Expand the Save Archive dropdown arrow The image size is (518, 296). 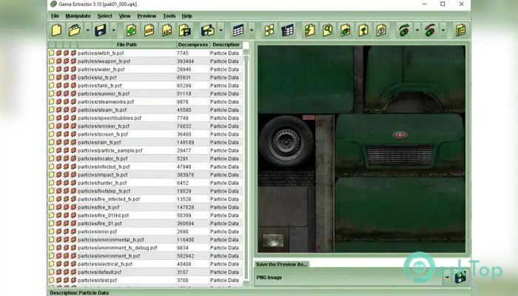pyautogui.click(x=113, y=30)
